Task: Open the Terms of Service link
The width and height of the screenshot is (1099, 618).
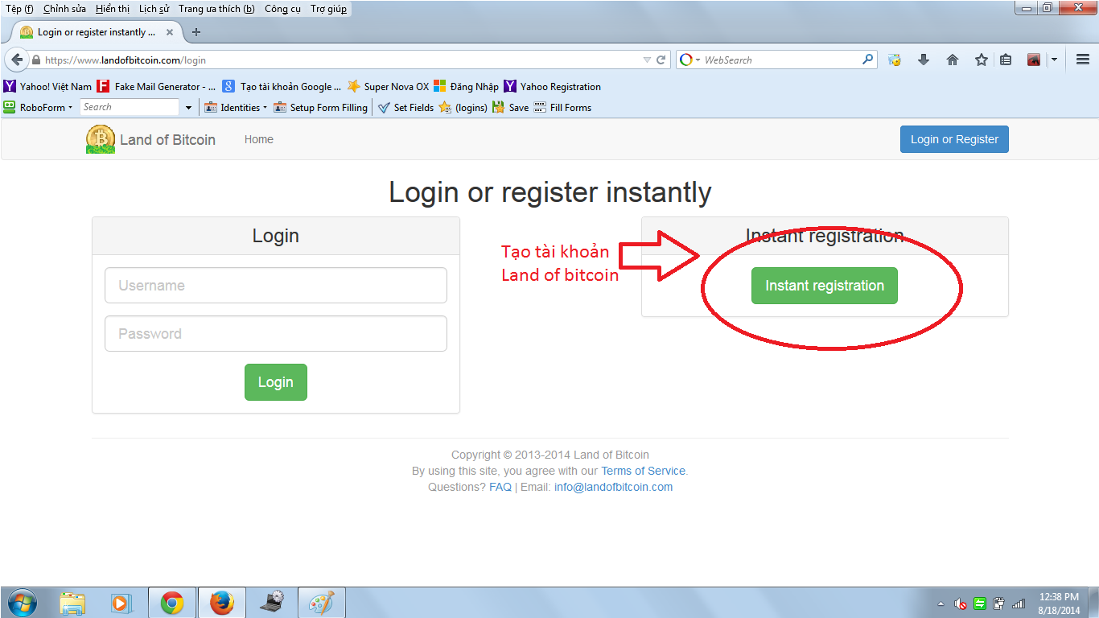Action: (x=643, y=471)
